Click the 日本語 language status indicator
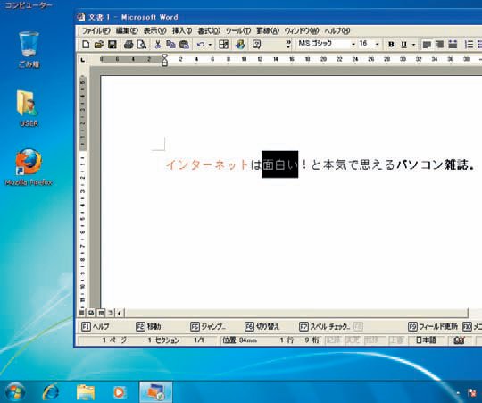The width and height of the screenshot is (482, 403). click(x=426, y=340)
